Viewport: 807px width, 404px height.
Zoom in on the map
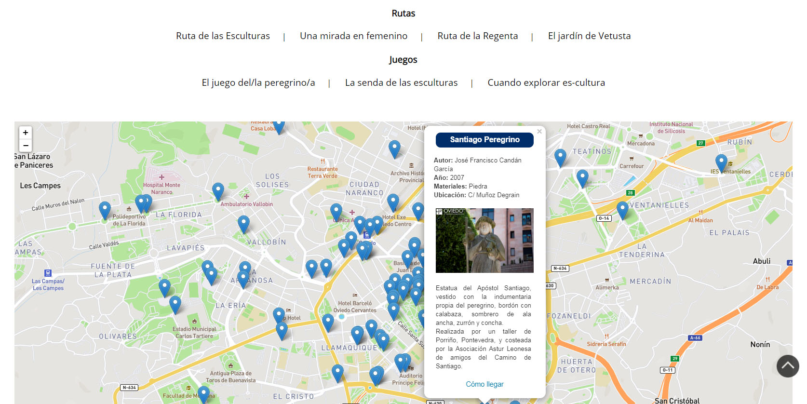click(26, 133)
